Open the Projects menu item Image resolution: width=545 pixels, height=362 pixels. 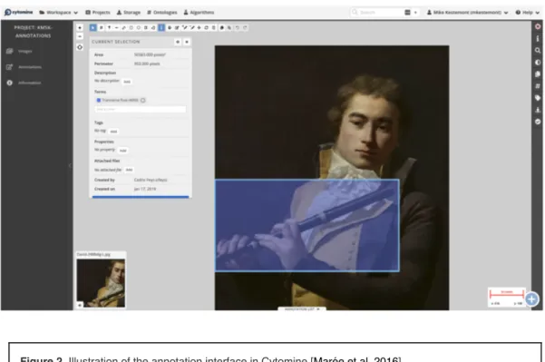coord(98,13)
